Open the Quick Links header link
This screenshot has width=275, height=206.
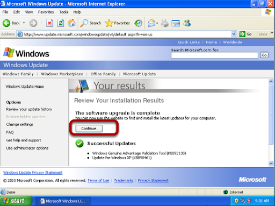point(189,42)
